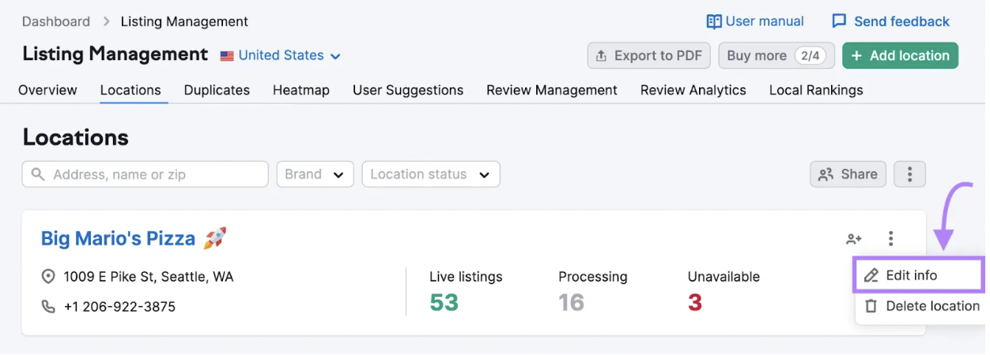Click the address 1009 E Pike St, Seattle, WA
The image size is (990, 355).
tap(149, 277)
